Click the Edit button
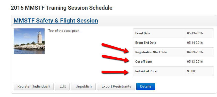 pos(62,87)
